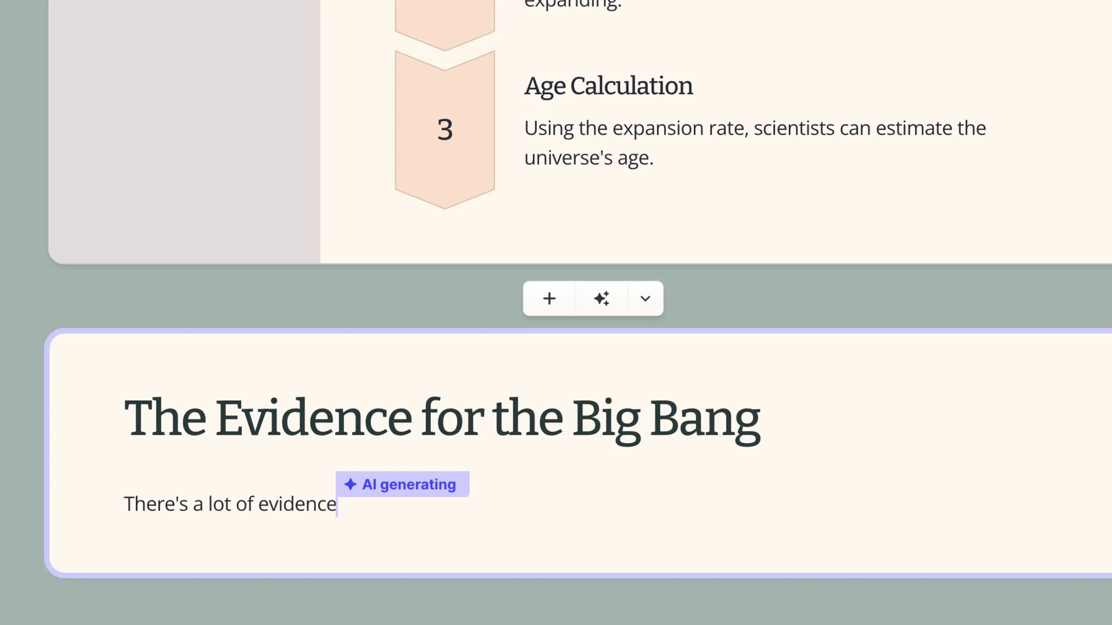The image size is (1112, 625).
Task: Select the "Age Calculation" heading
Action: pos(608,86)
